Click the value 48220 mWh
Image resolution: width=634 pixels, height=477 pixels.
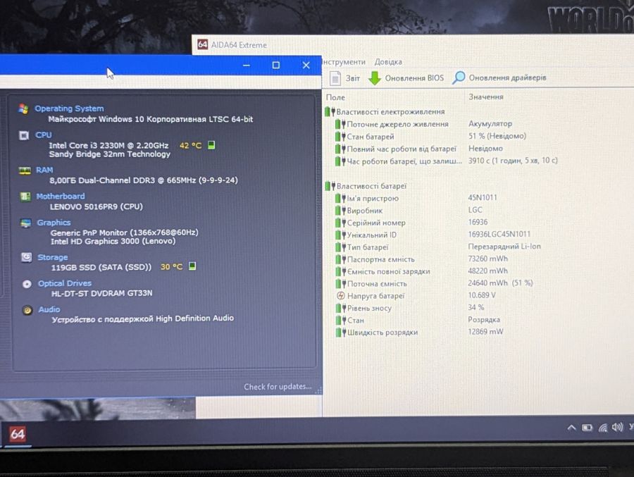pyautogui.click(x=487, y=271)
